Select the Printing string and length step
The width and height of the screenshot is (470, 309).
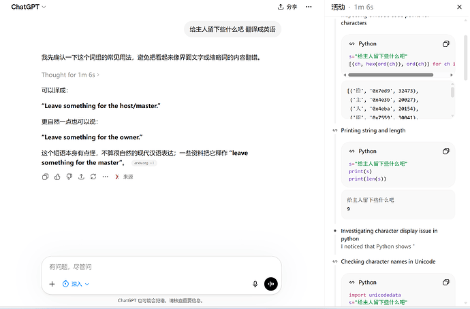tap(373, 130)
